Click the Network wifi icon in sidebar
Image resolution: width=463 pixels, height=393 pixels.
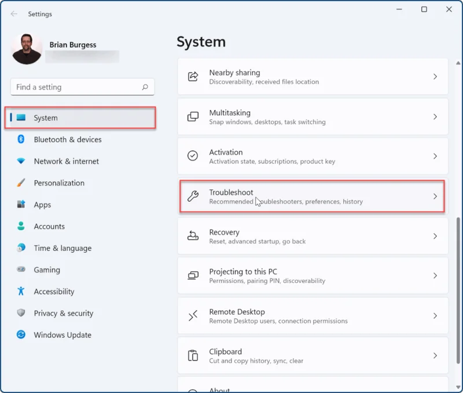(x=21, y=161)
